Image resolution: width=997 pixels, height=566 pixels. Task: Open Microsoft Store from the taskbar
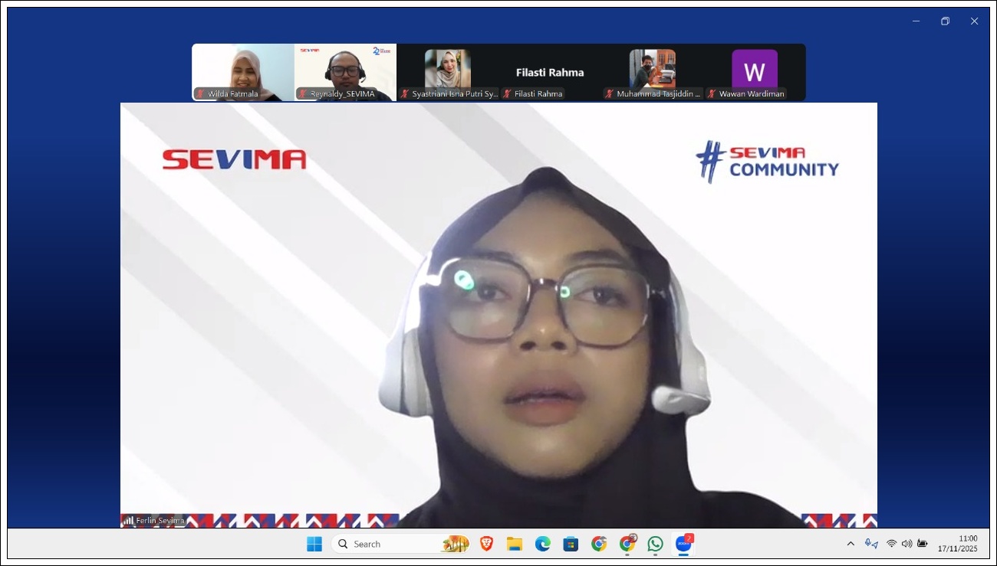pos(571,544)
